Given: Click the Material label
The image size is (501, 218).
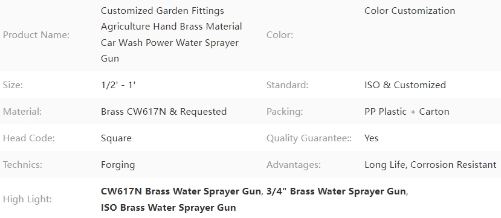Looking at the screenshot, I should tap(22, 111).
